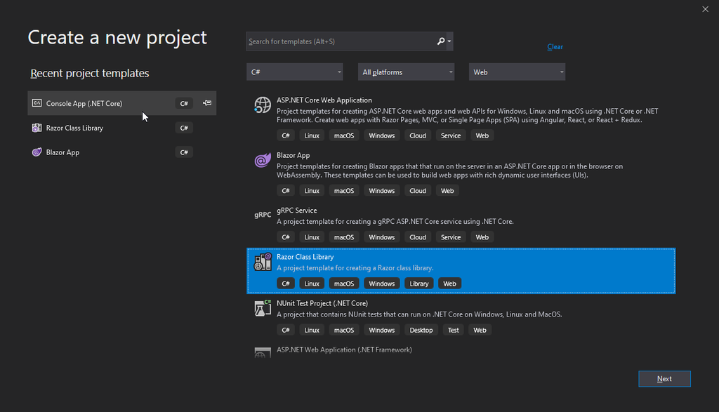Click the Cloud tag under gRPC Service
Image resolution: width=719 pixels, height=412 pixels.
coord(418,237)
